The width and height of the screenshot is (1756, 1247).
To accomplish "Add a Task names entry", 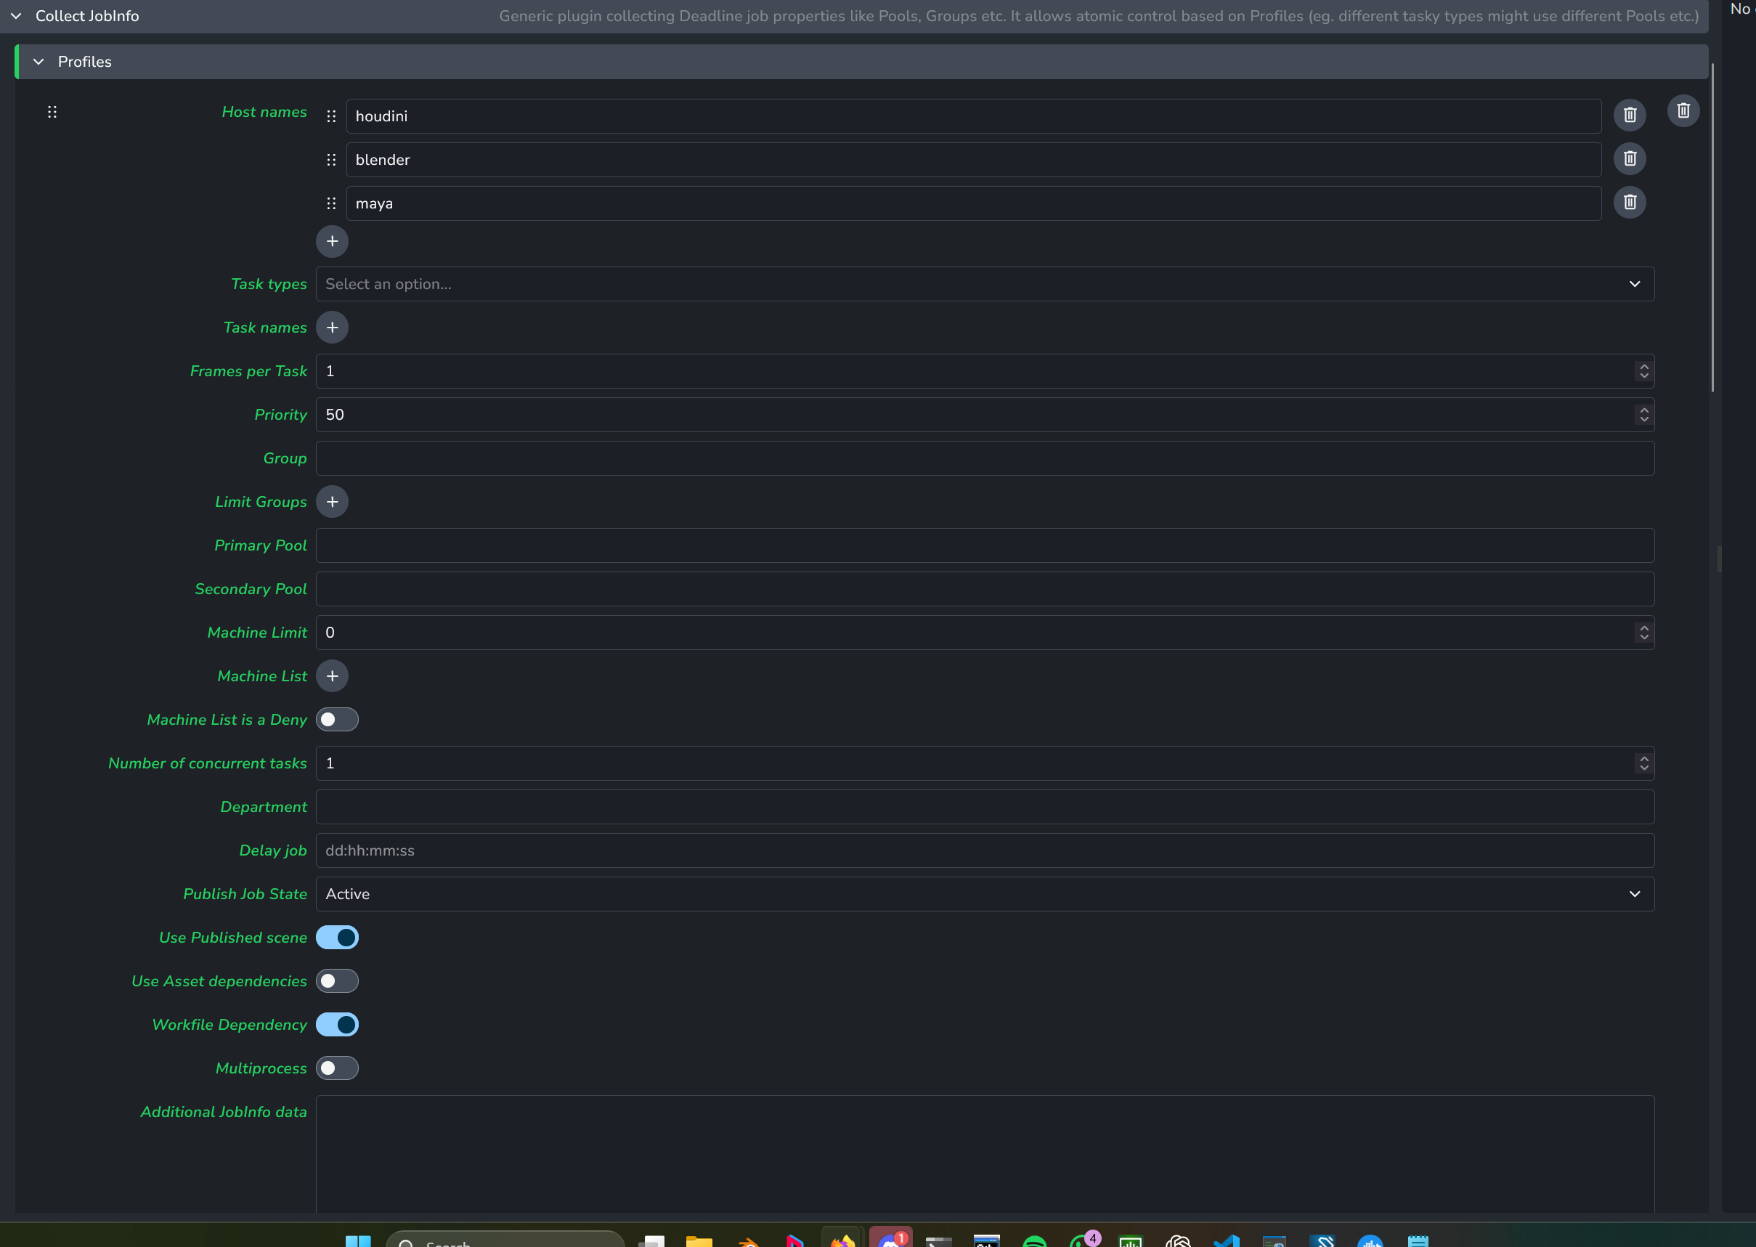I will [x=332, y=328].
